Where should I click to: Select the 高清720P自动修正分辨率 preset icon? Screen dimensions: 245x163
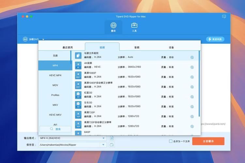(78, 125)
